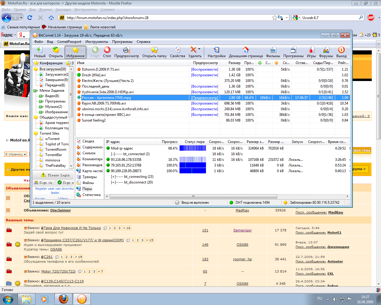
Task: Open Тема Для Новичков И Не Только forum link
Action: pos(72,228)
